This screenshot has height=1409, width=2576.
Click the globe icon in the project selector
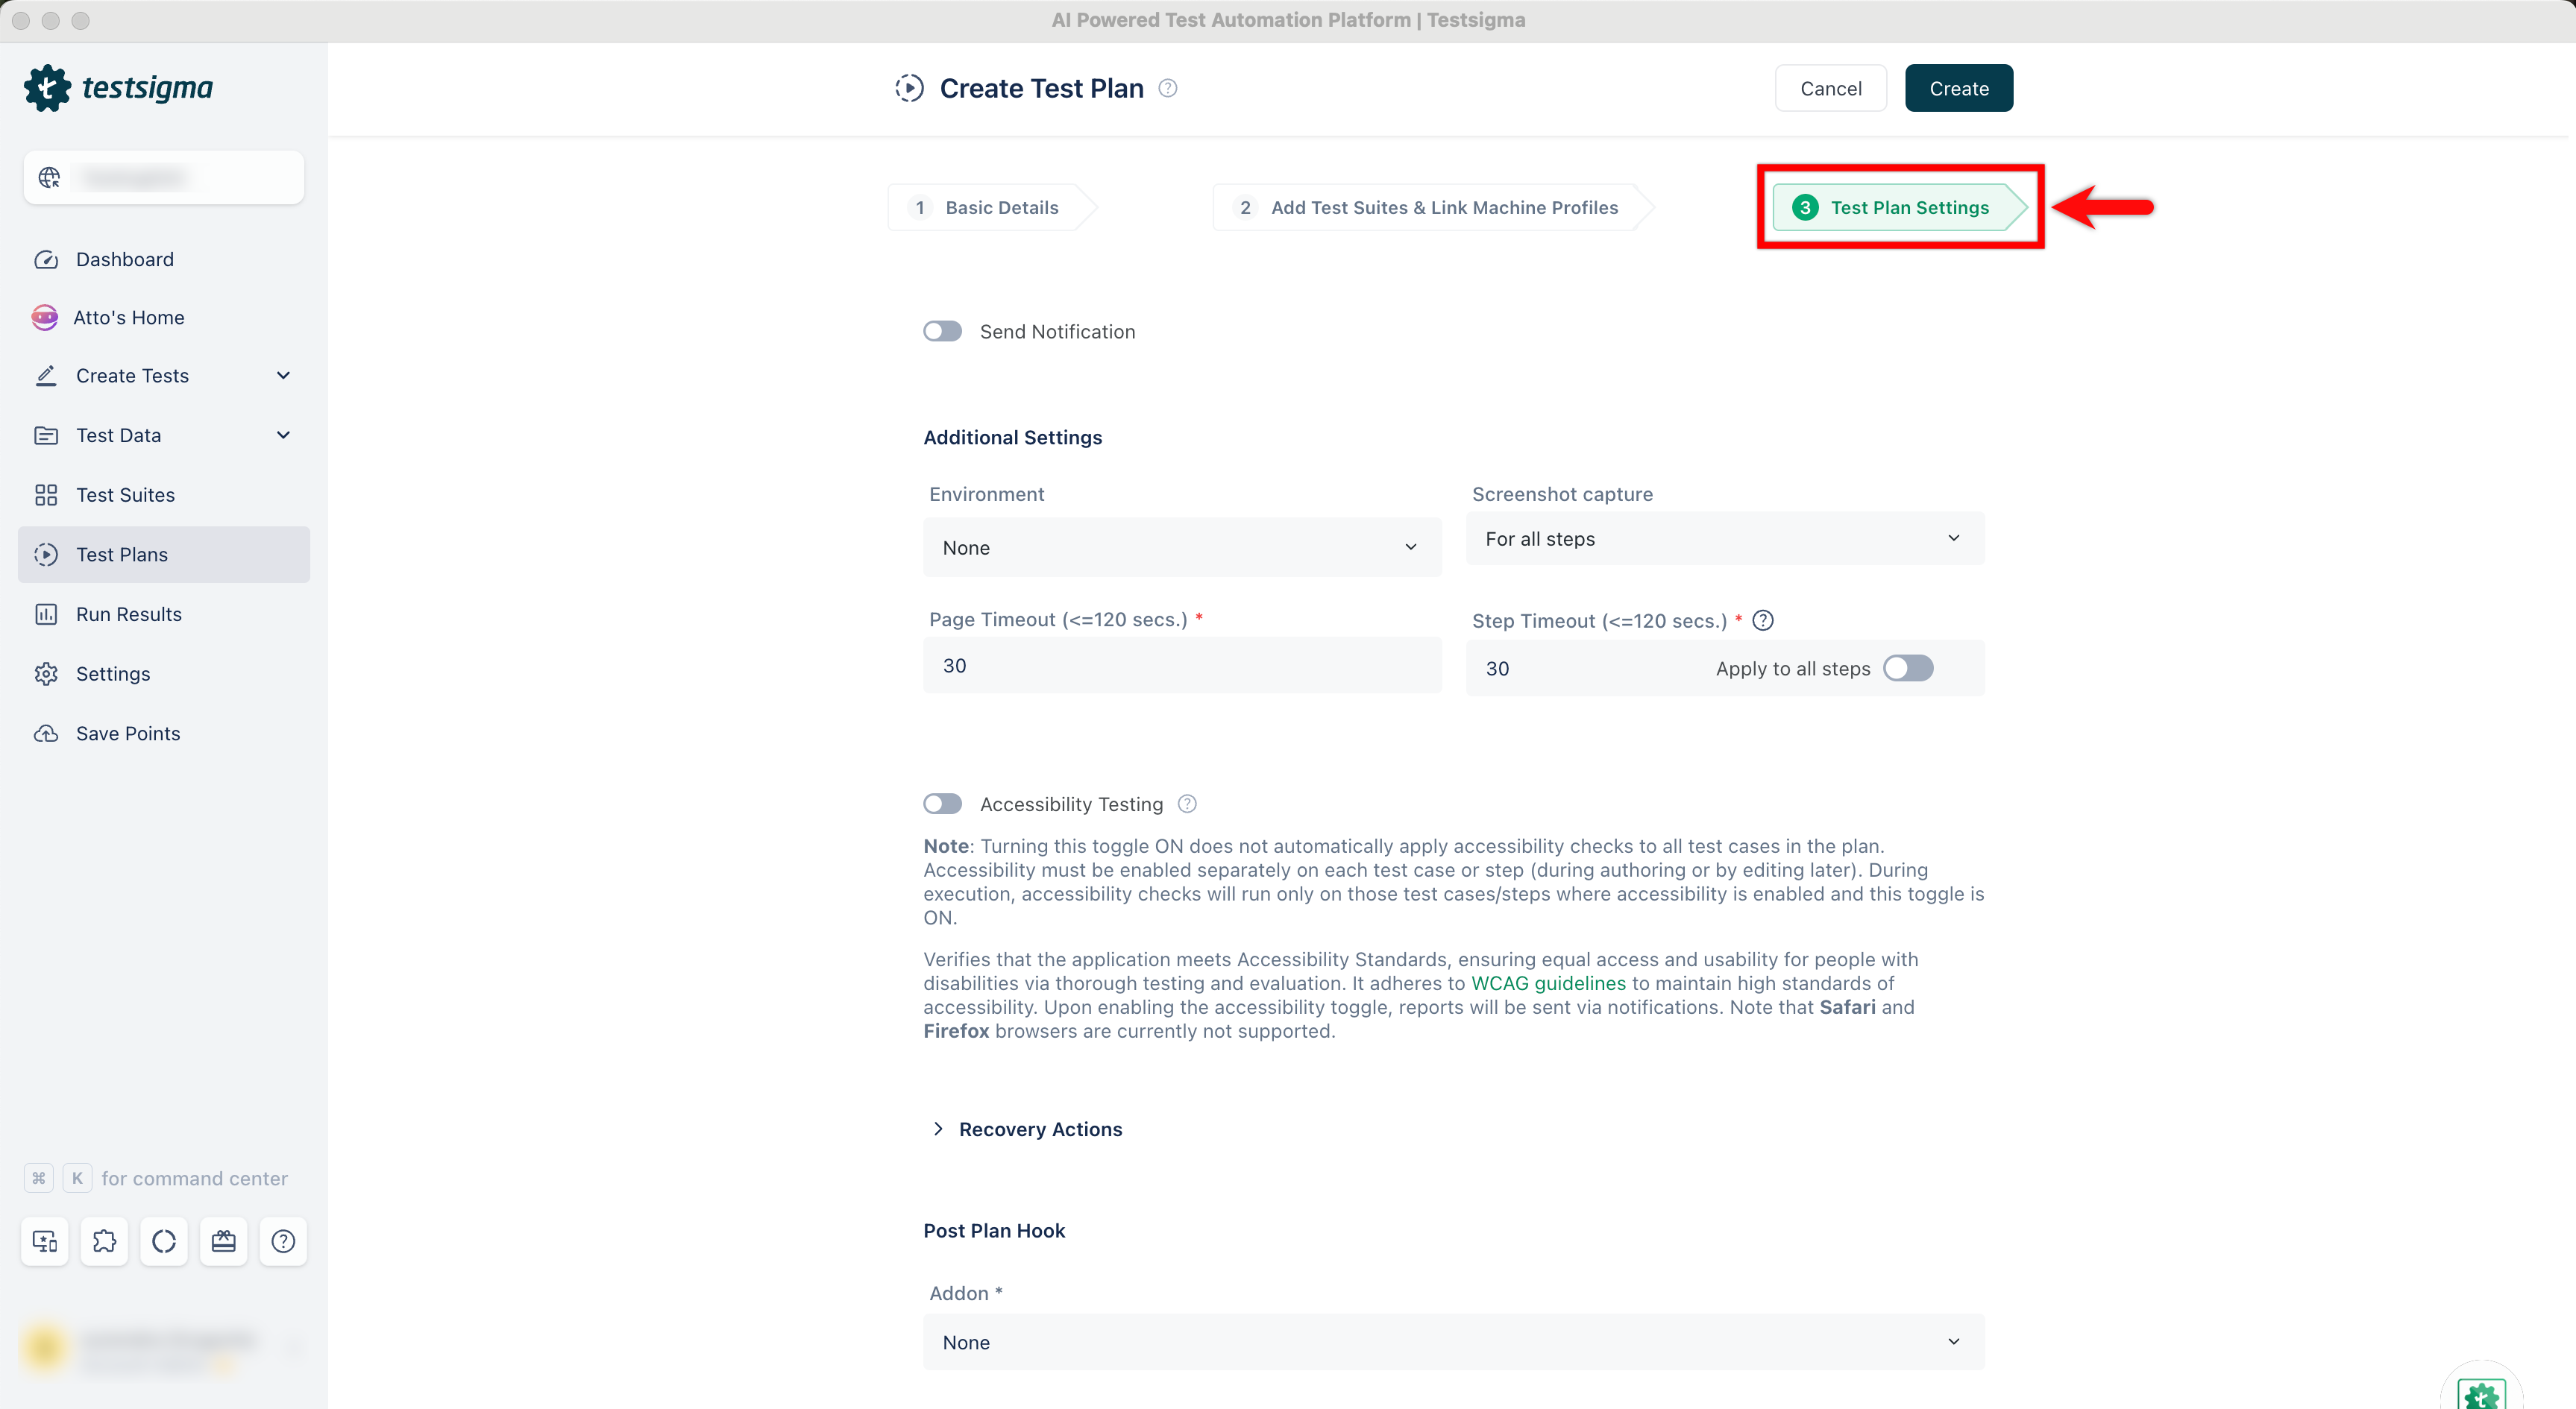pos(49,178)
